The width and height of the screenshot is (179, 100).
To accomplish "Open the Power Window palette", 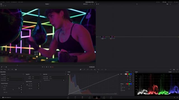I will coord(88,69).
